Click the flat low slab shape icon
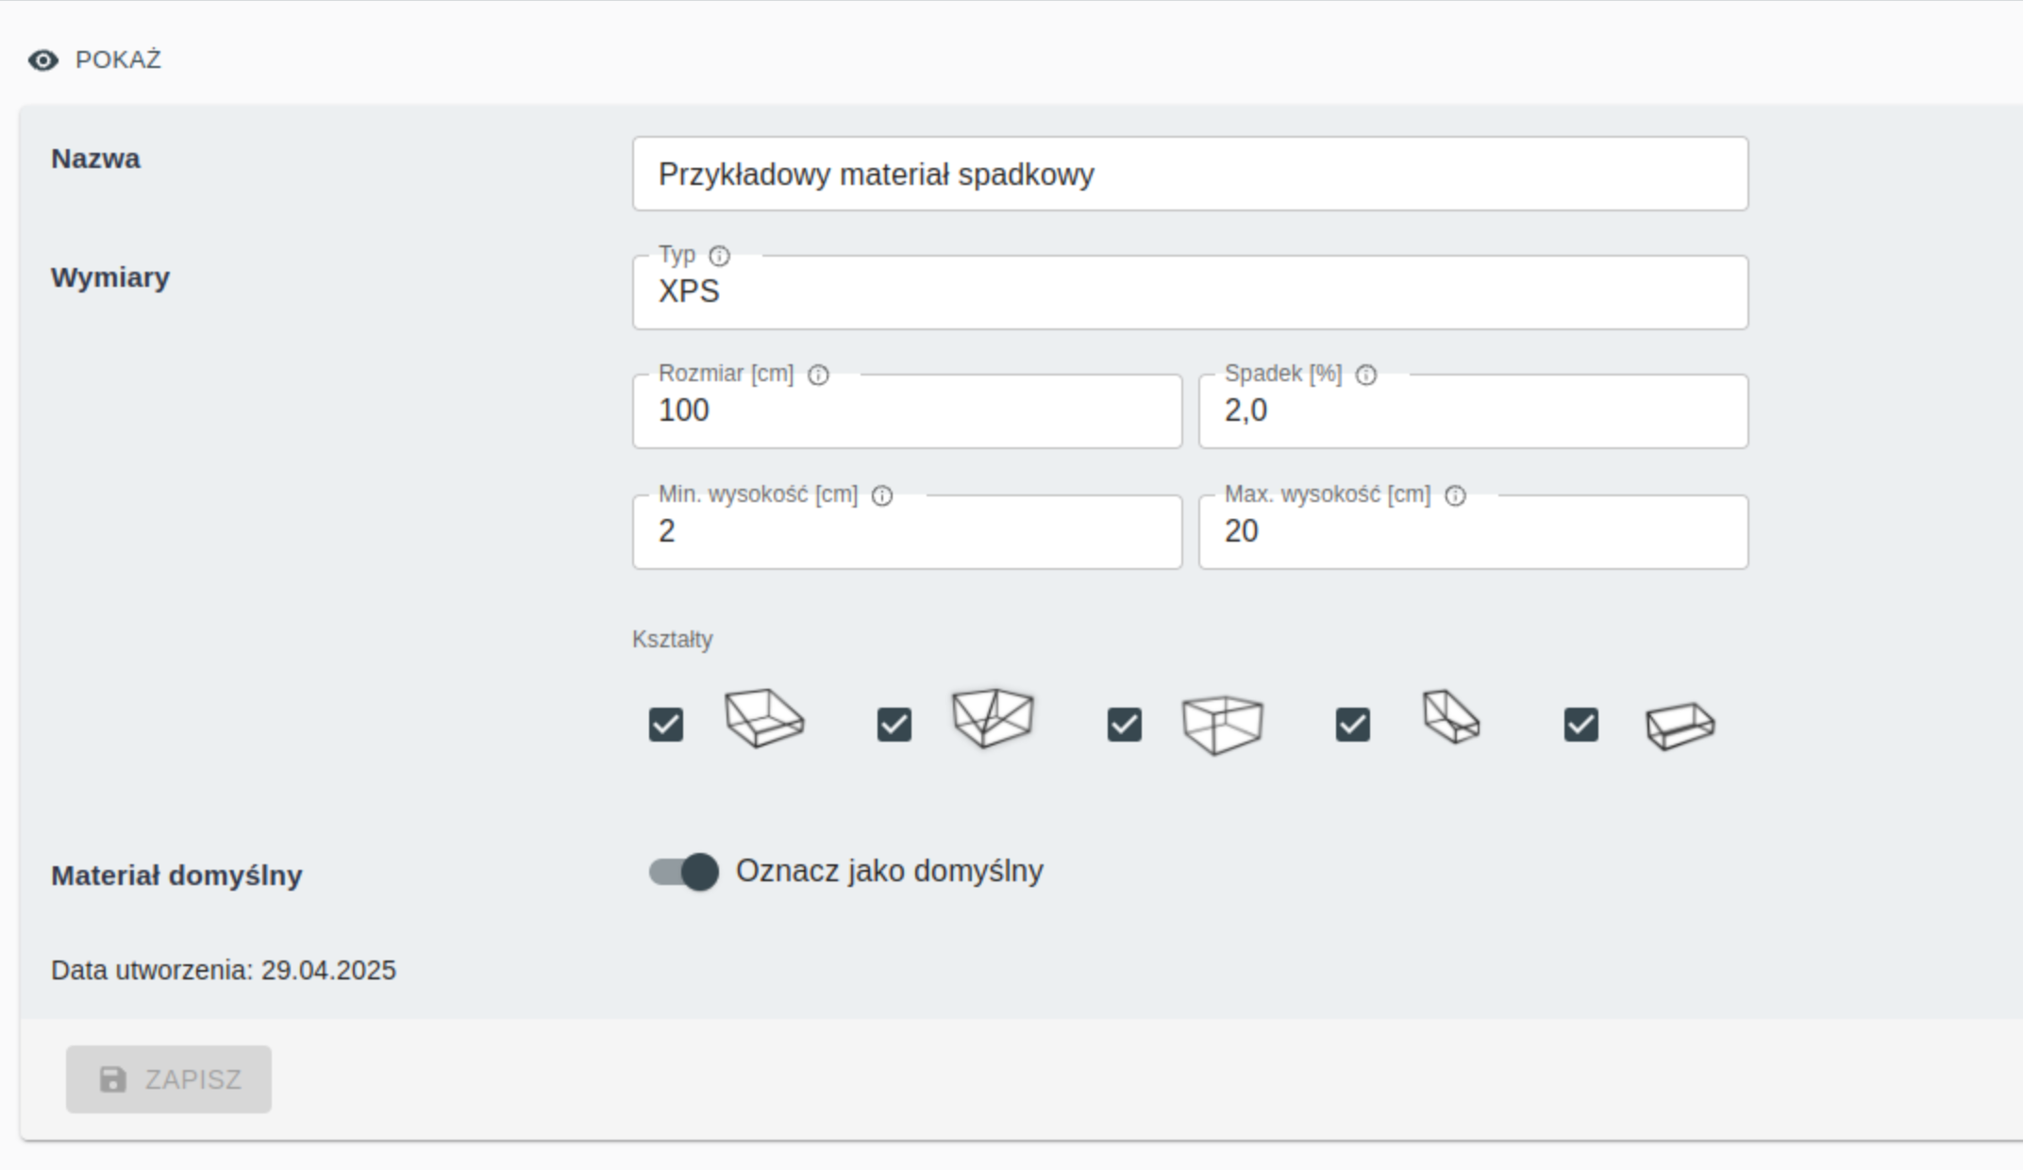This screenshot has width=2023, height=1170. click(1680, 726)
